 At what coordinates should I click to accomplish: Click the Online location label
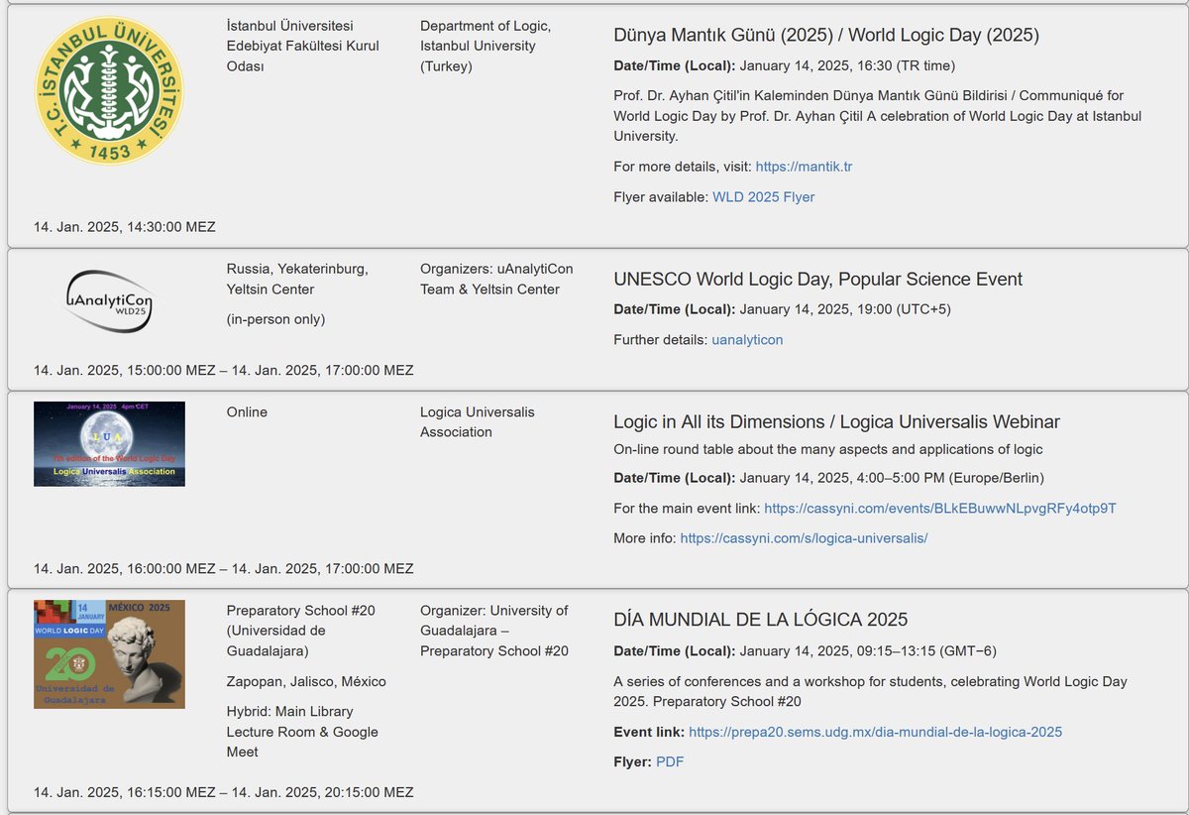(247, 412)
